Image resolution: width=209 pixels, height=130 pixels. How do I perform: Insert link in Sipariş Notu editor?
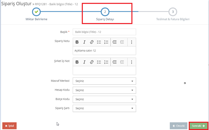pos(91,42)
